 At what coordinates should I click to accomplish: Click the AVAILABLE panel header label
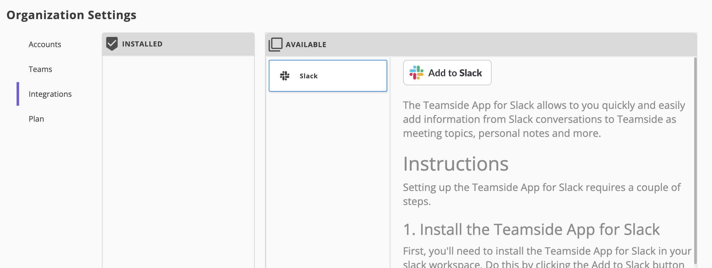(x=306, y=45)
